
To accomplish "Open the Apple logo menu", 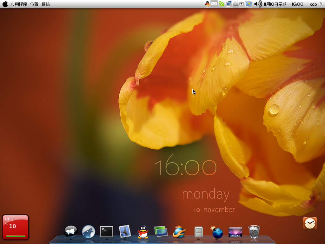I will coord(5,4).
